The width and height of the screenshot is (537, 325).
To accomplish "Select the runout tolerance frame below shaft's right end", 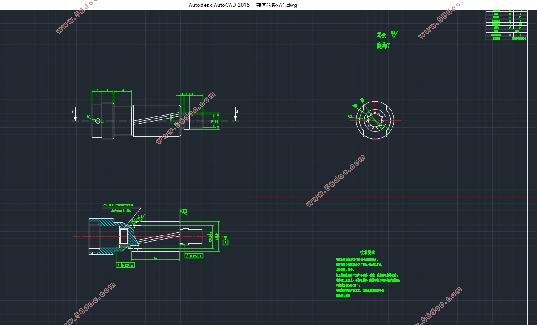I will coord(194,256).
